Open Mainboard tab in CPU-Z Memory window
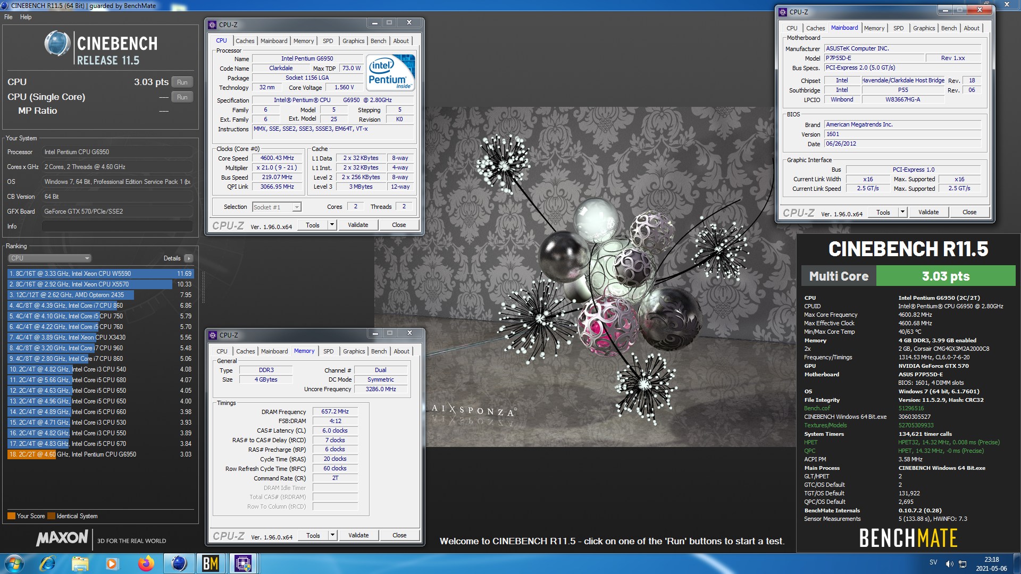The width and height of the screenshot is (1021, 574). tap(274, 351)
